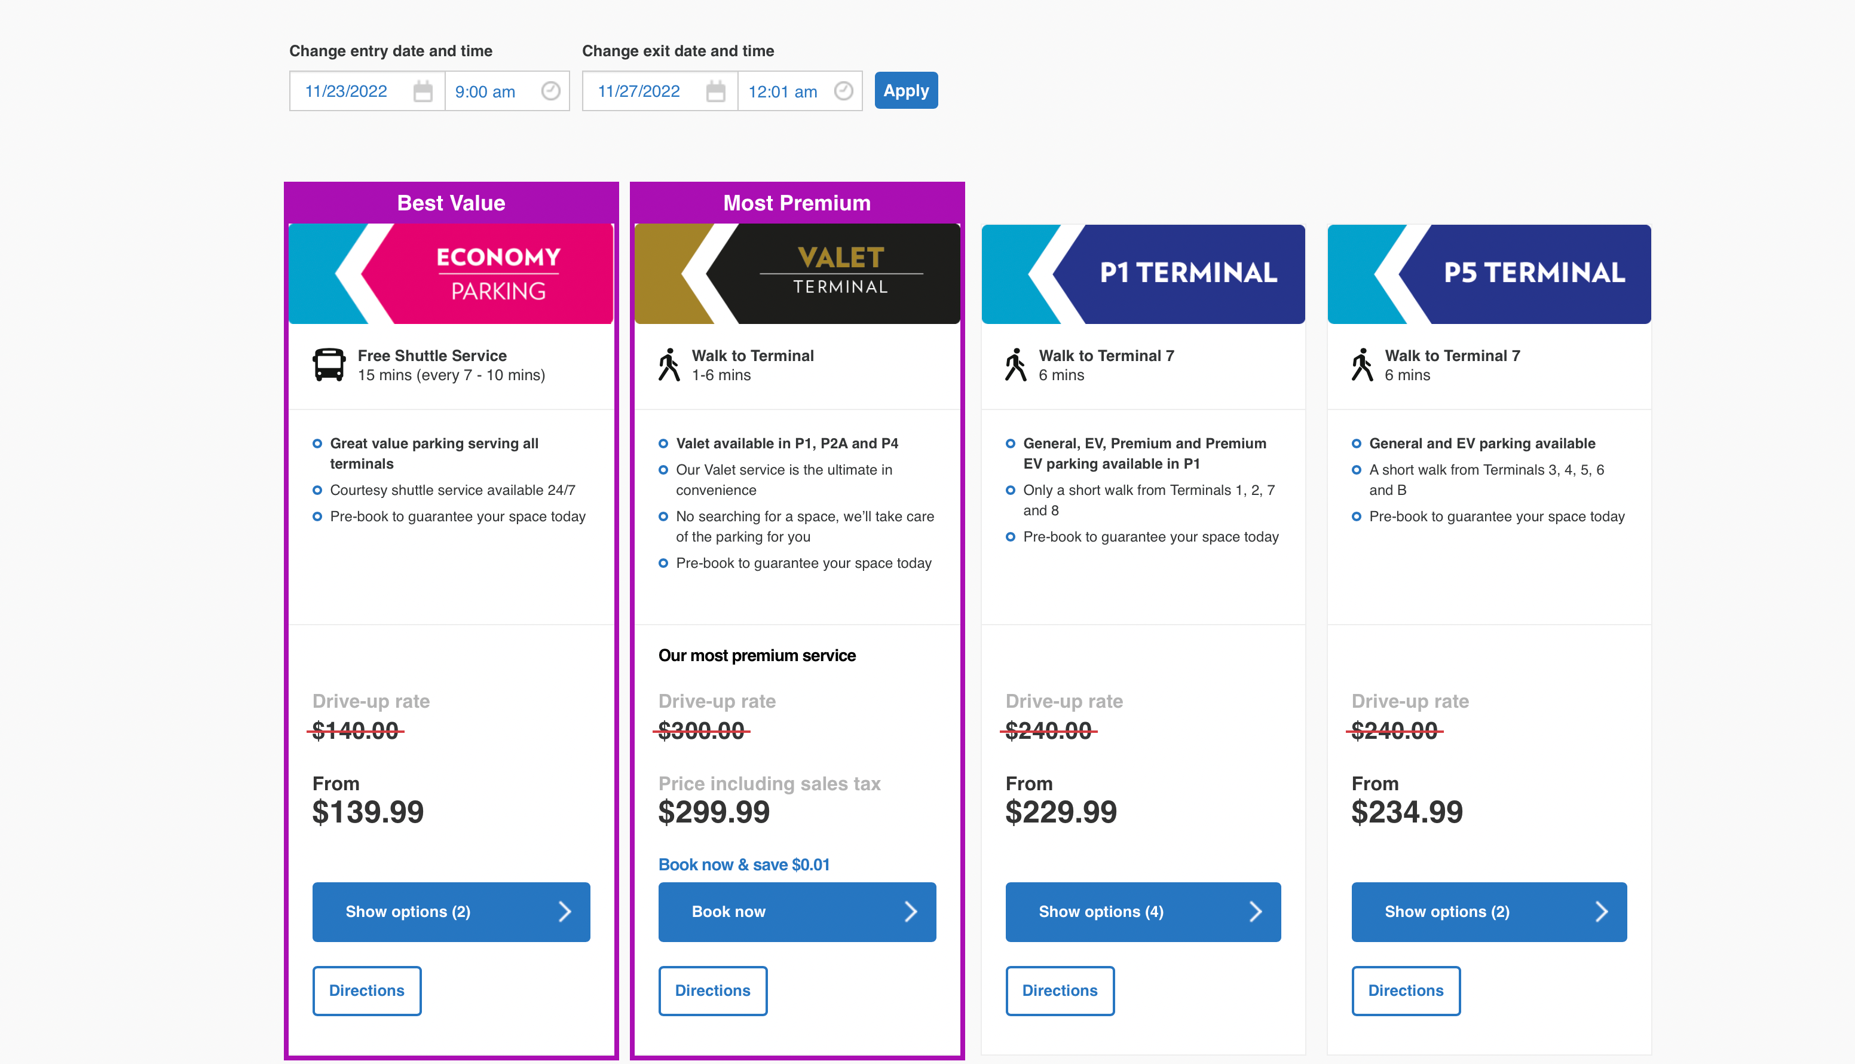Open the entry time clock icon
1855x1064 pixels.
click(x=551, y=91)
